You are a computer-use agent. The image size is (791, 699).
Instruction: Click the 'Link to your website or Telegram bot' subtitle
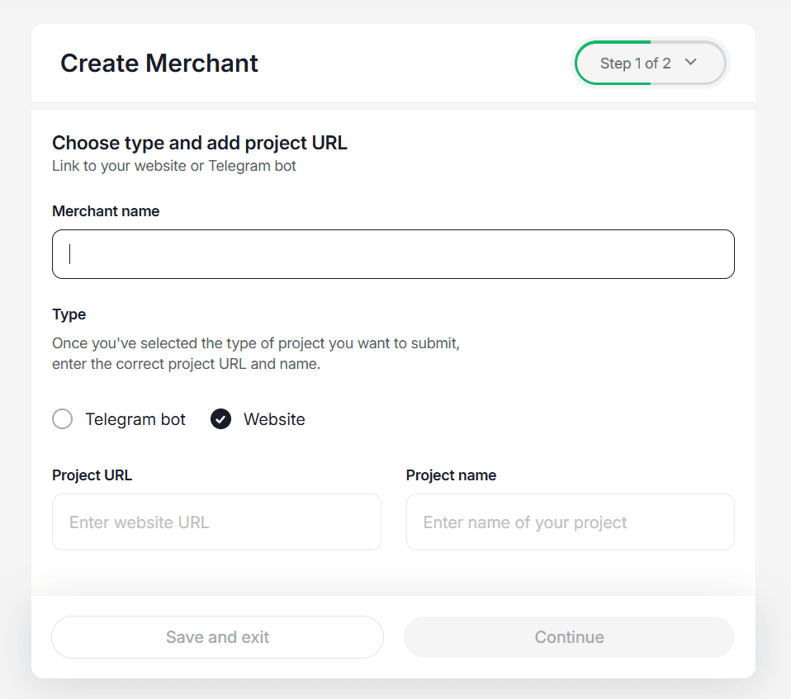(x=174, y=166)
